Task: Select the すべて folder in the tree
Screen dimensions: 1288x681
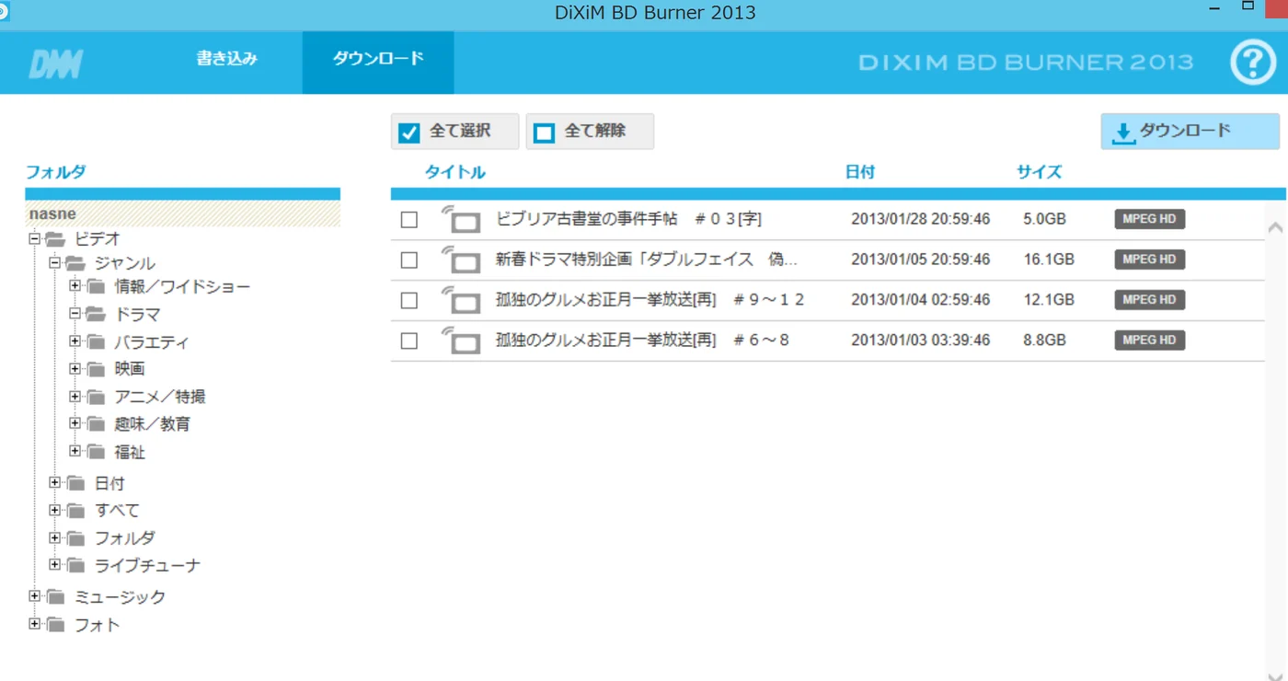Action: [x=118, y=511]
